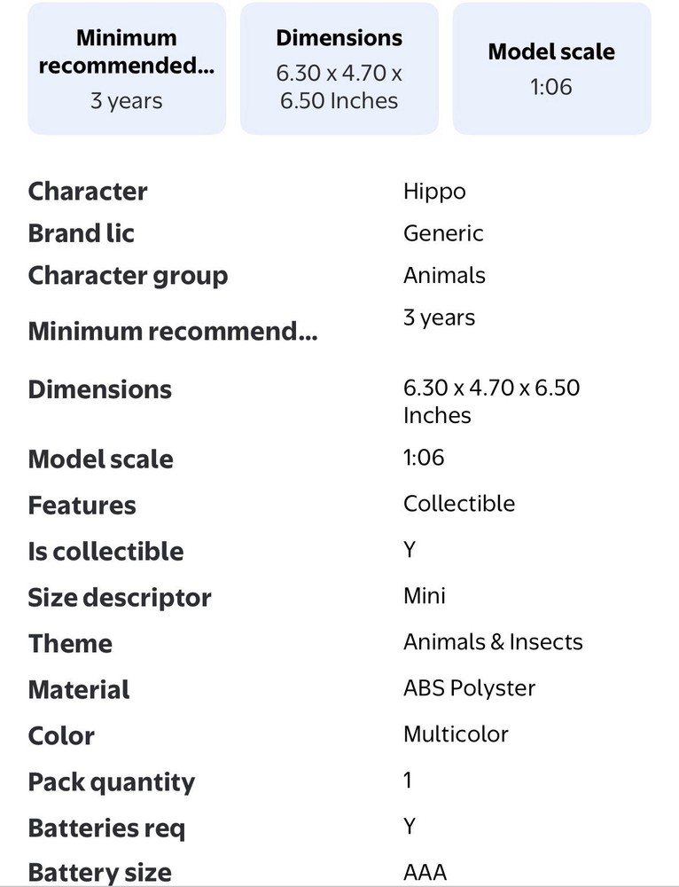The height and width of the screenshot is (887, 679).
Task: Select the Is collectible label
Action: [x=105, y=552]
